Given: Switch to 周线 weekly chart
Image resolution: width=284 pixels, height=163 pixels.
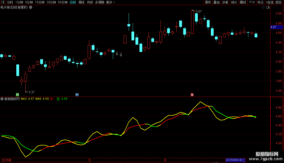Looking at the screenshot, I should pos(81,2).
